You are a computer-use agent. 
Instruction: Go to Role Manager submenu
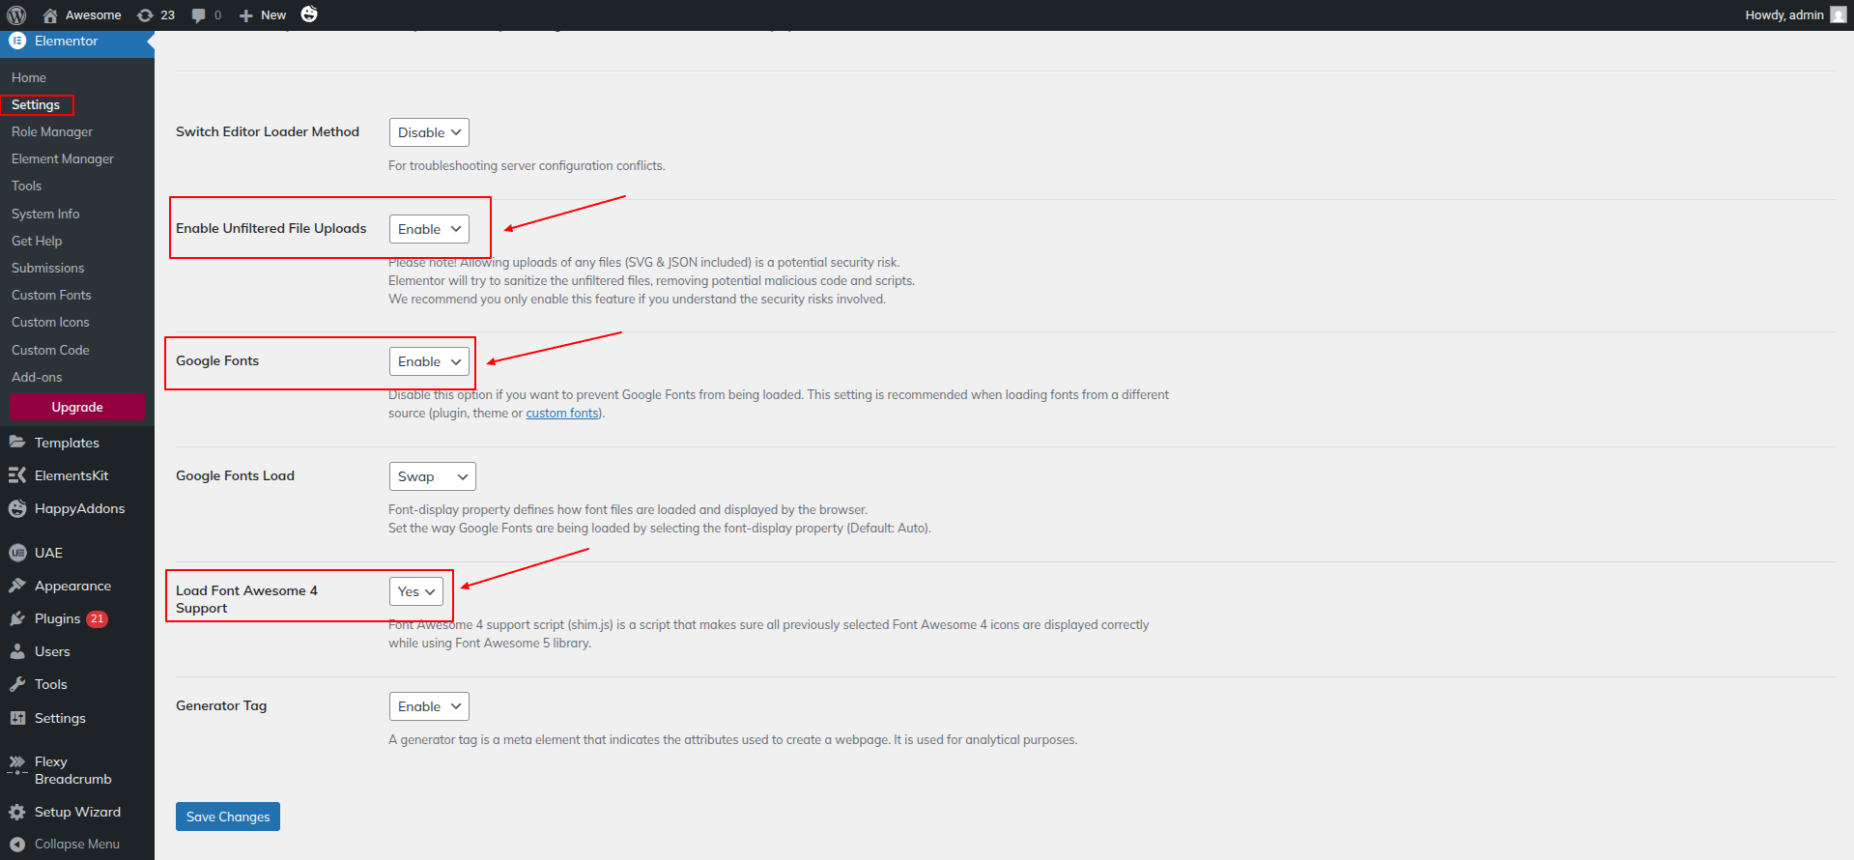(52, 131)
